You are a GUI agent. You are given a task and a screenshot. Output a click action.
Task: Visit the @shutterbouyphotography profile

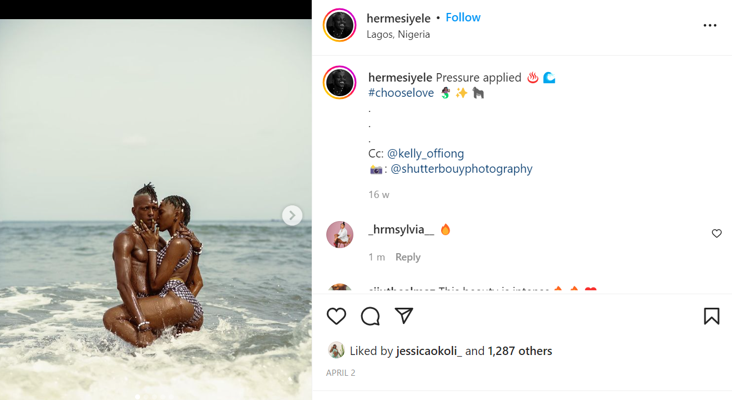(x=461, y=169)
